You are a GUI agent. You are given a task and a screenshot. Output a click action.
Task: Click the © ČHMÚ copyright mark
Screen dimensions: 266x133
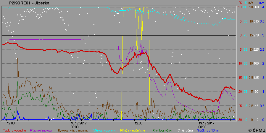tap(256, 130)
